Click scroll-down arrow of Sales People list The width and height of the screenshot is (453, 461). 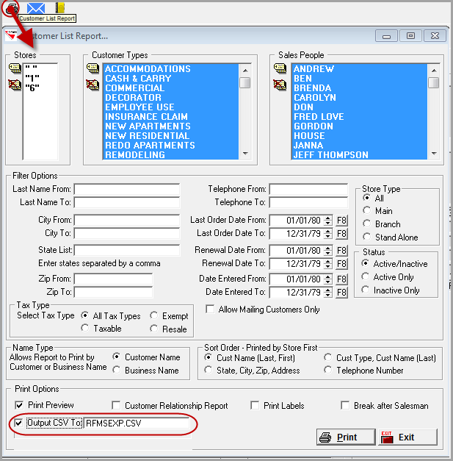pos(434,154)
